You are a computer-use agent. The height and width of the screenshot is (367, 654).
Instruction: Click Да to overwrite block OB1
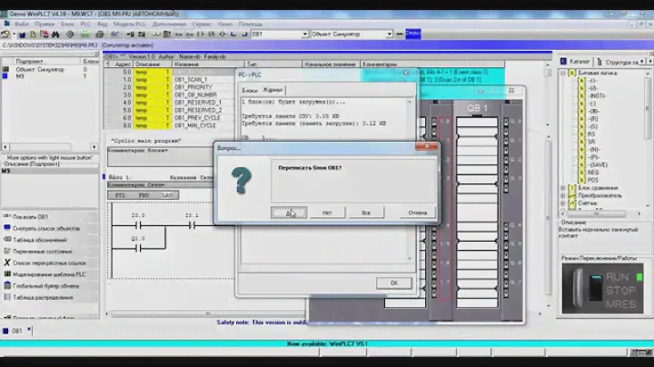(x=289, y=212)
